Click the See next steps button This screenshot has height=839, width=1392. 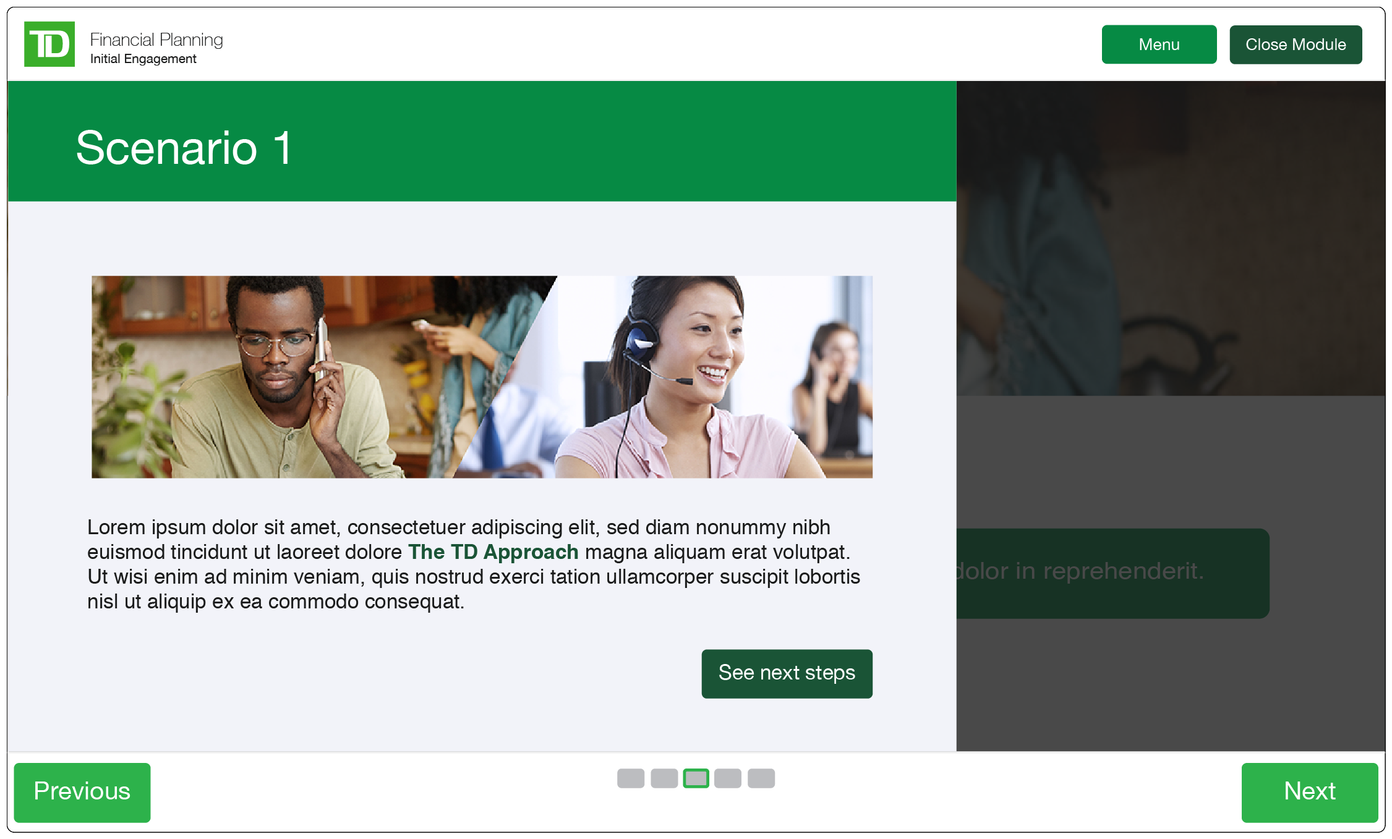(787, 673)
